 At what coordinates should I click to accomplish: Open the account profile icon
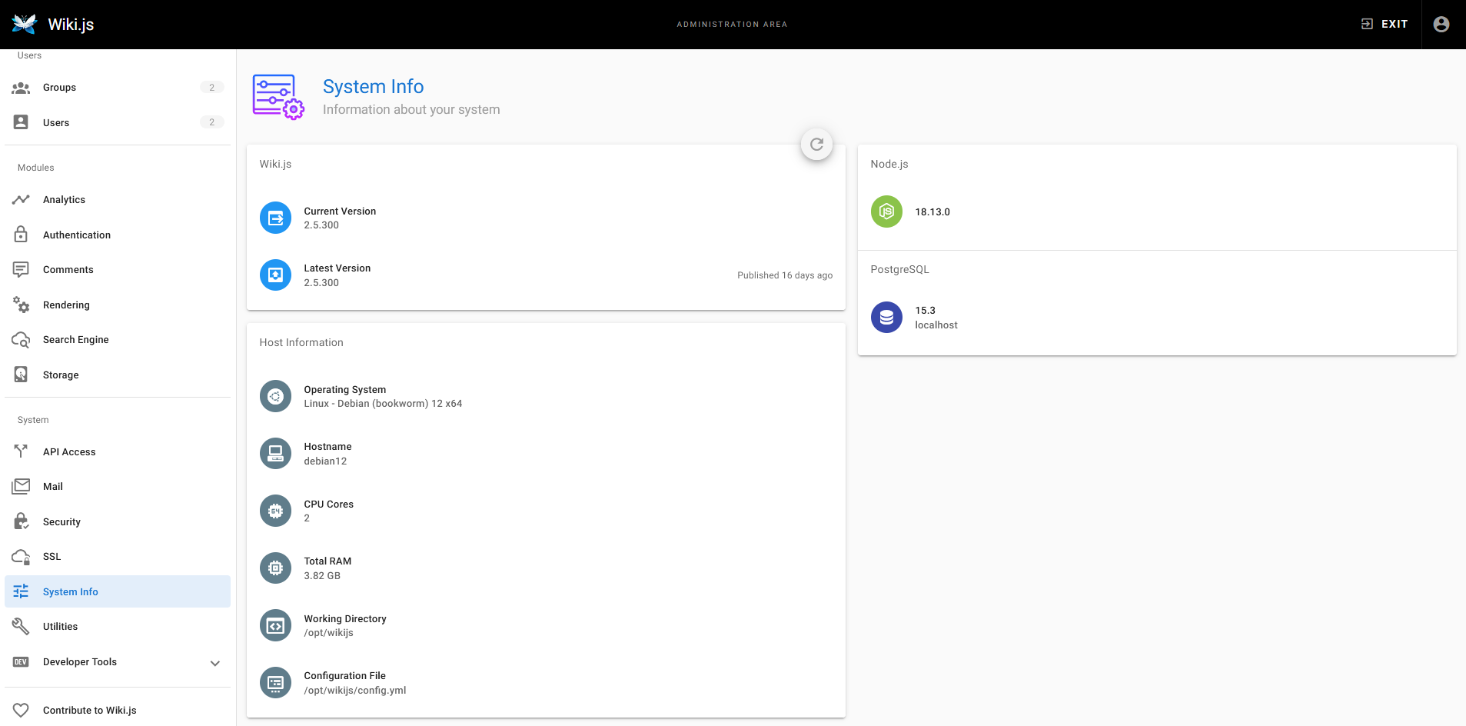pos(1441,24)
